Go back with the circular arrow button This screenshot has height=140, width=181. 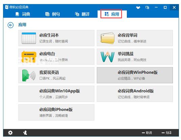coord(10,25)
